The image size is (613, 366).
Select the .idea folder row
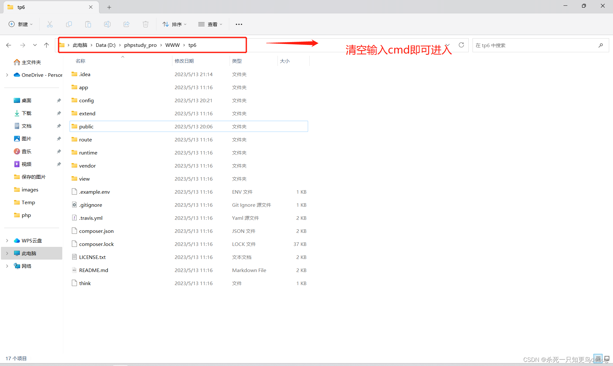tap(189, 74)
